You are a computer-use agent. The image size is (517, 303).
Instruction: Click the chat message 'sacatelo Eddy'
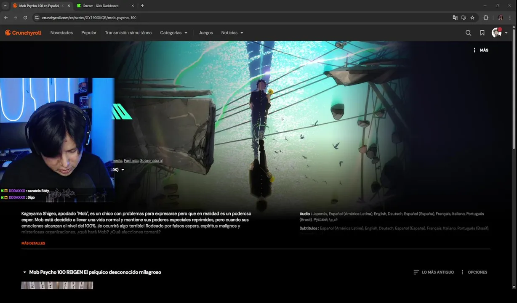pos(38,191)
